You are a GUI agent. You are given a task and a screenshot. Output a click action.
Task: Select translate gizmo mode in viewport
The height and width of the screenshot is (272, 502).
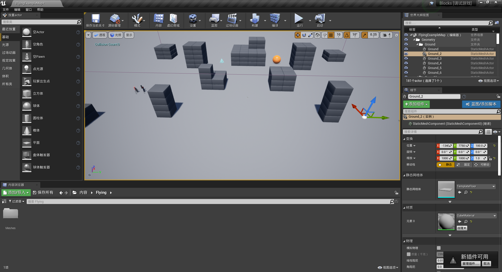(x=298, y=35)
